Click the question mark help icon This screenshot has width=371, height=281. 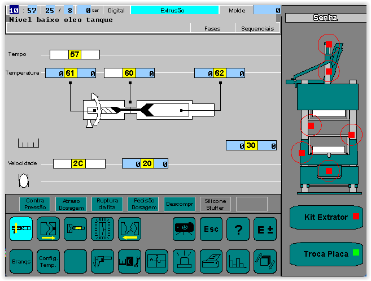pyautogui.click(x=238, y=229)
